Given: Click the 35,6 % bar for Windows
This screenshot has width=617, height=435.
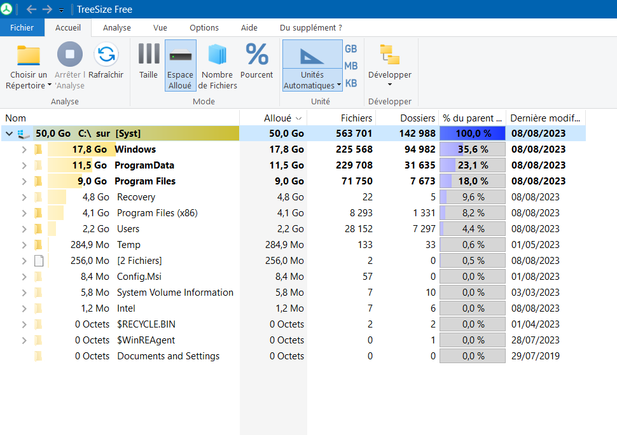Looking at the screenshot, I should point(472,149).
